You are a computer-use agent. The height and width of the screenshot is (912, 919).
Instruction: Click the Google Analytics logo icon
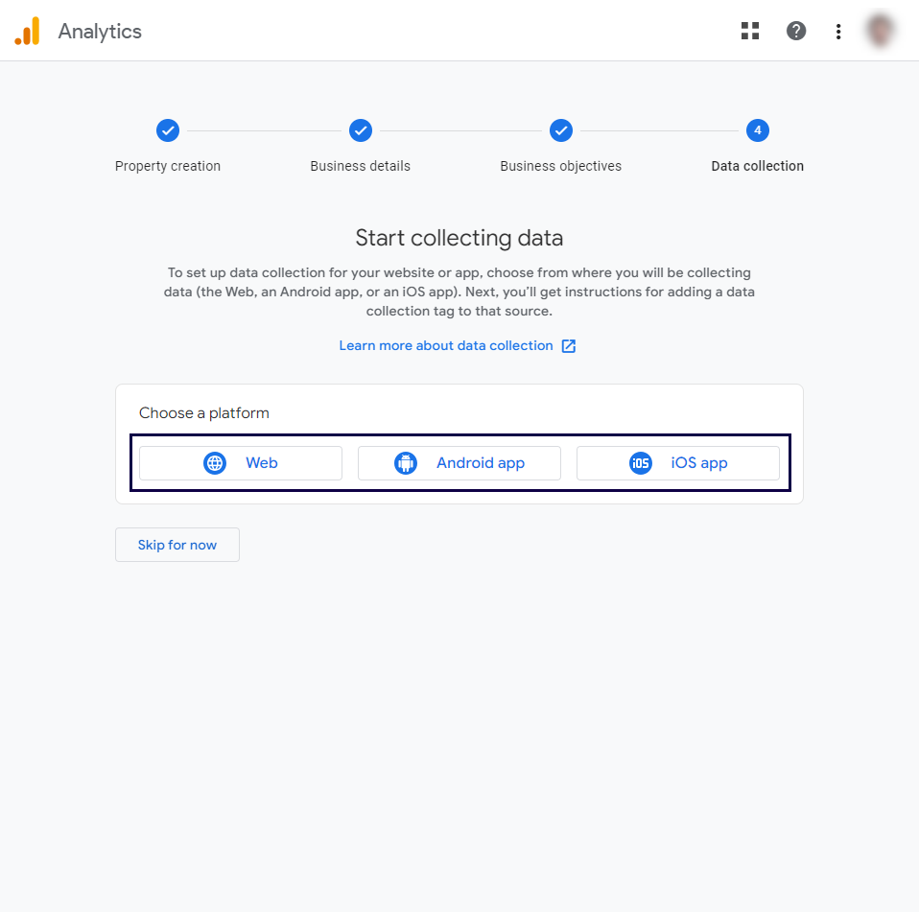28,32
